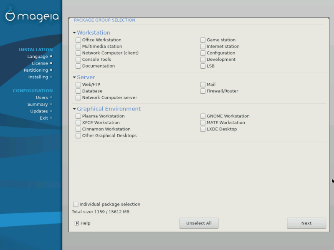Enable LXDE Desktop option
Screen dimensions: 334x250
(203, 129)
